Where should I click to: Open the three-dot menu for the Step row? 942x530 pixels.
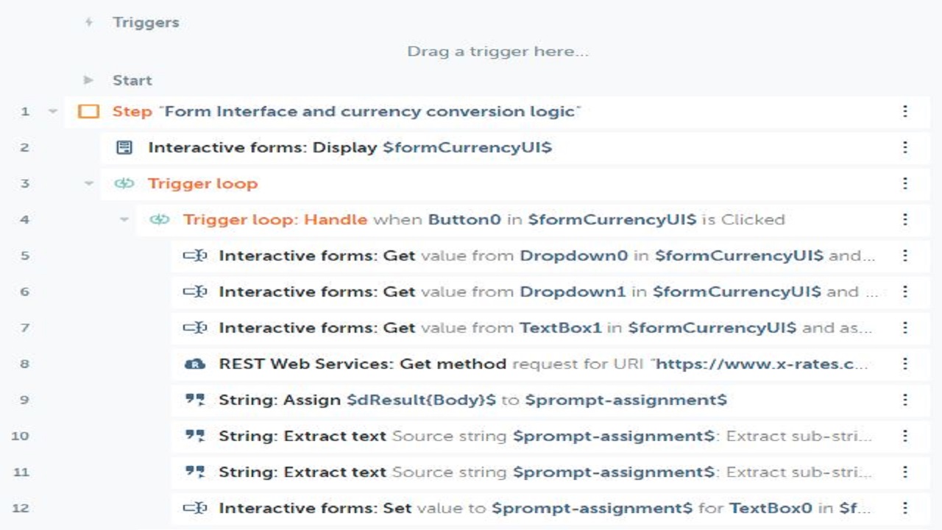tap(905, 112)
